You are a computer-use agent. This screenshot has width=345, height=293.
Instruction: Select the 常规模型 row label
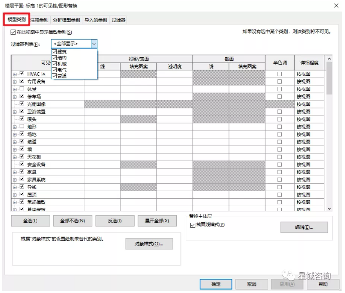pos(36,202)
